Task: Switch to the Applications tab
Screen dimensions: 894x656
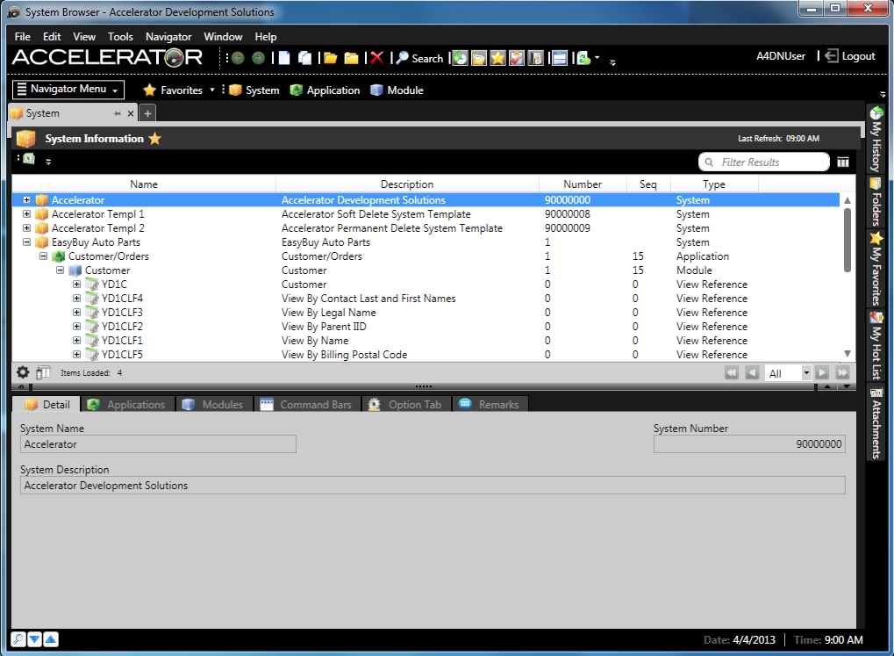Action: [128, 404]
